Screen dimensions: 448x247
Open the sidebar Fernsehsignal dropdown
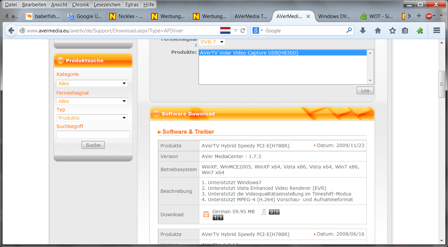pos(92,101)
